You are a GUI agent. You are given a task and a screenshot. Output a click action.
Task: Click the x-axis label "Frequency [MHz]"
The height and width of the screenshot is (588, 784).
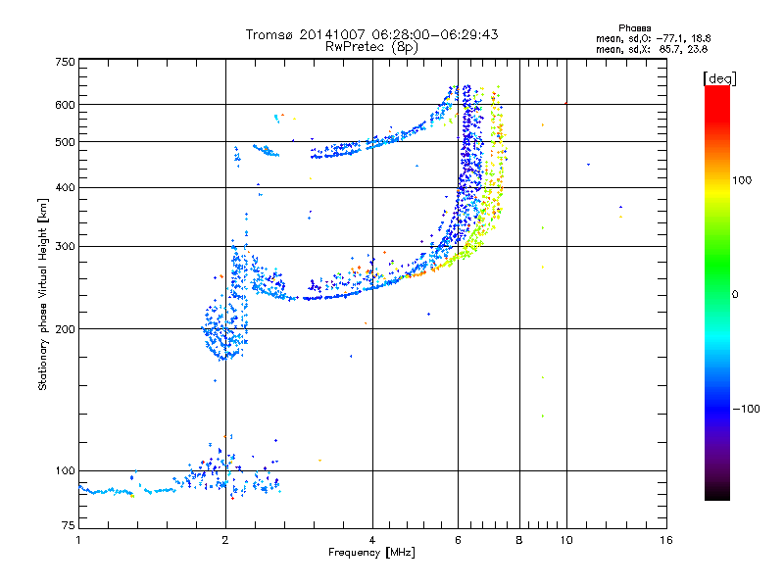click(371, 553)
